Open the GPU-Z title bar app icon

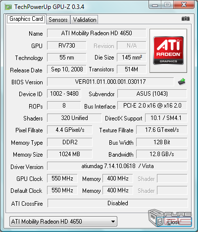click(x=8, y=7)
